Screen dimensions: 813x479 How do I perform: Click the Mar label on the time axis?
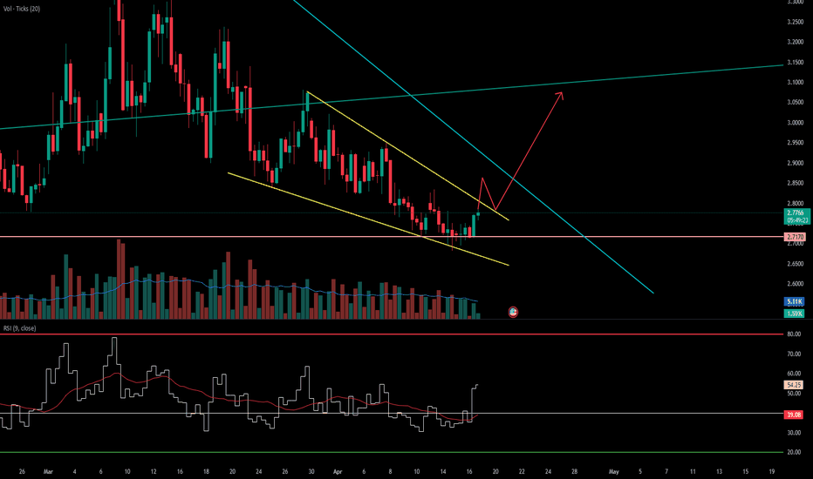click(48, 472)
